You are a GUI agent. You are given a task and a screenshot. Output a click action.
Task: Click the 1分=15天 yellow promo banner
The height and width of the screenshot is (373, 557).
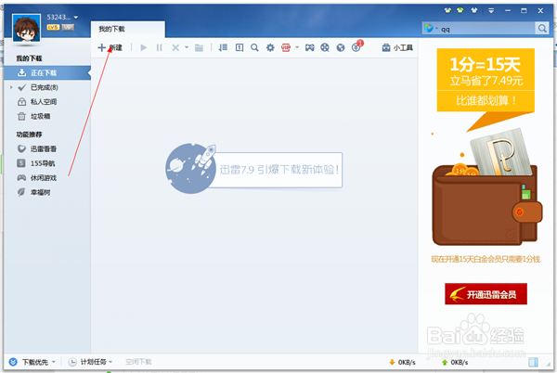(x=486, y=80)
